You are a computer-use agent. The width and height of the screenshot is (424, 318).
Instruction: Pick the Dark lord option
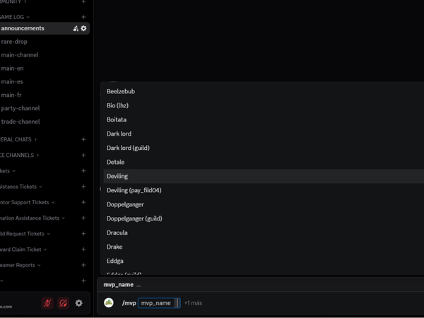tap(264, 134)
